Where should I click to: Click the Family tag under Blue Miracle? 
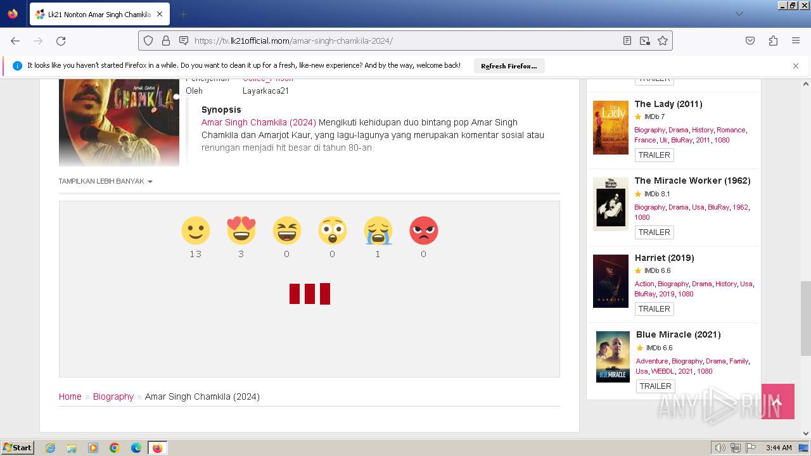(x=739, y=361)
